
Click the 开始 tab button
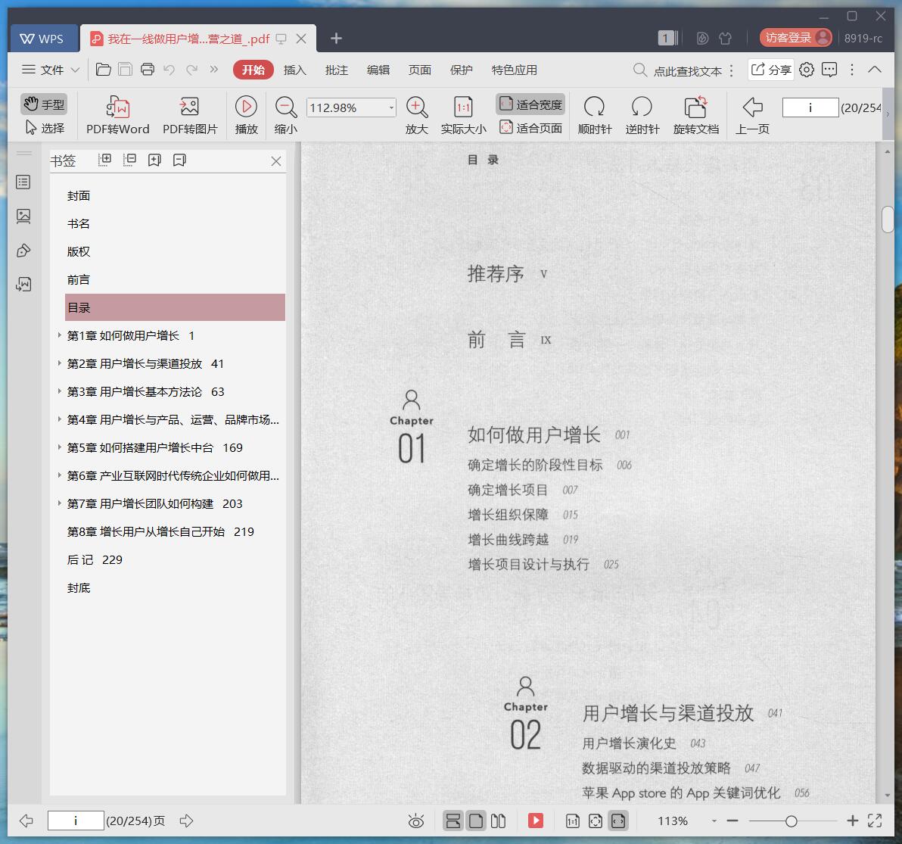click(253, 70)
